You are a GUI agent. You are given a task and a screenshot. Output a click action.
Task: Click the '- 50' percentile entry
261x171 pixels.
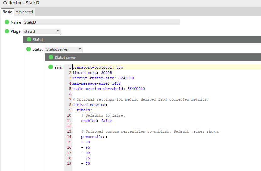(x=86, y=163)
